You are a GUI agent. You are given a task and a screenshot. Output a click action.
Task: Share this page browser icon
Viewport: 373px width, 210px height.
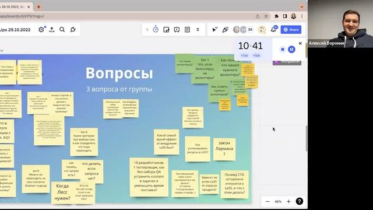(x=258, y=16)
